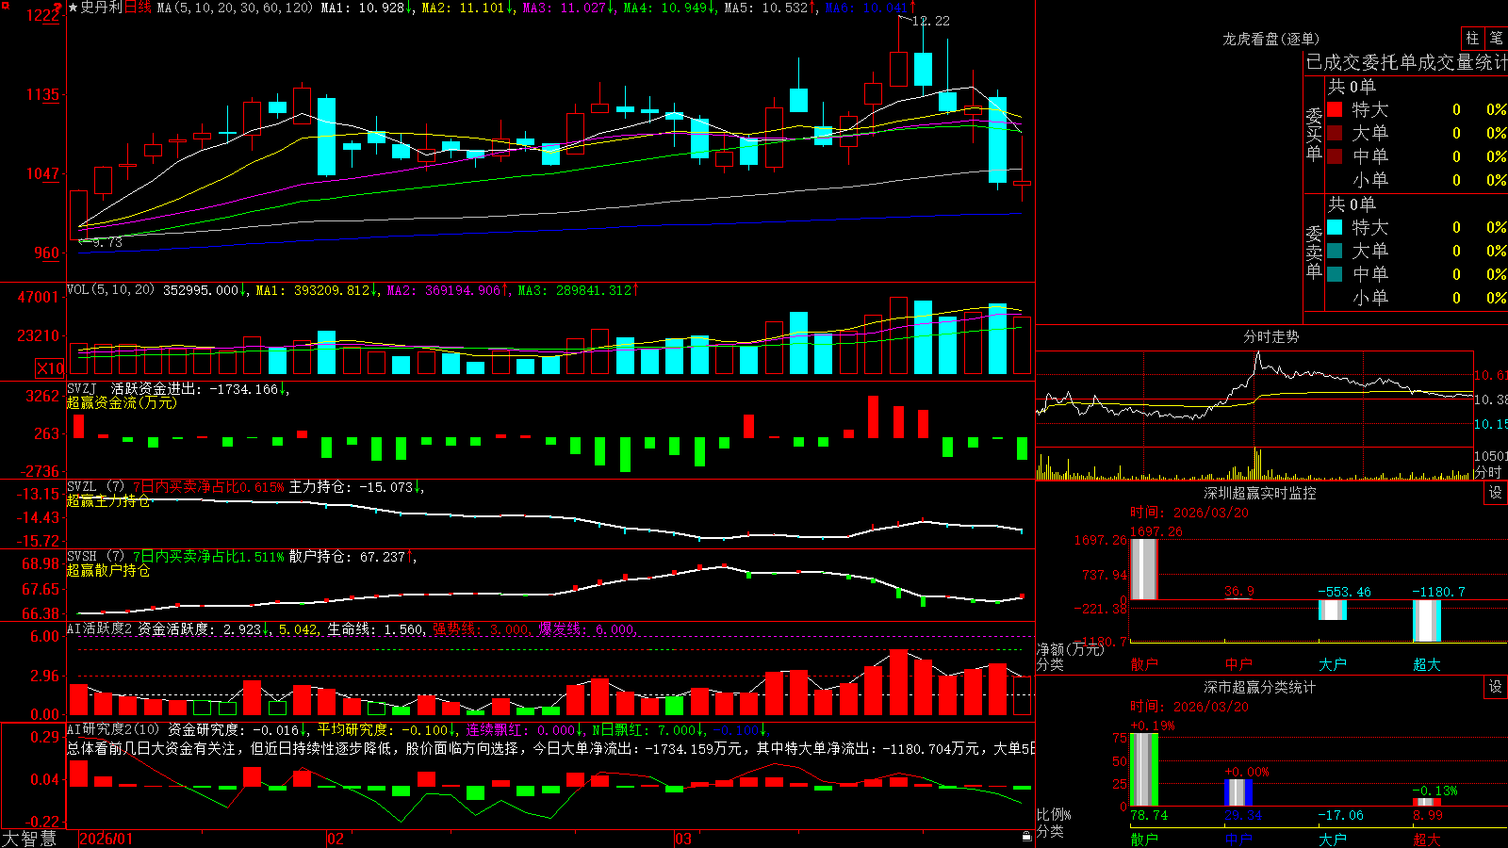
Task: Click the 9.73 low price label
Action: (106, 242)
